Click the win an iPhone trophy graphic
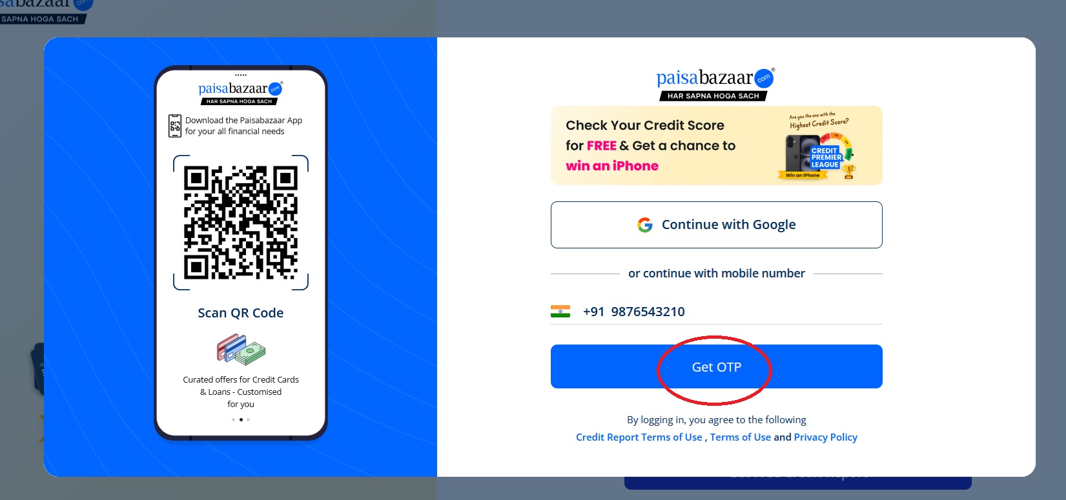The image size is (1066, 500). point(848,172)
